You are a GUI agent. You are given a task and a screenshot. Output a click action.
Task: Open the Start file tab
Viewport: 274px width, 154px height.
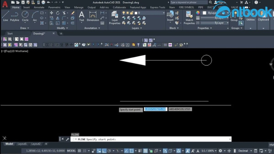(10, 34)
